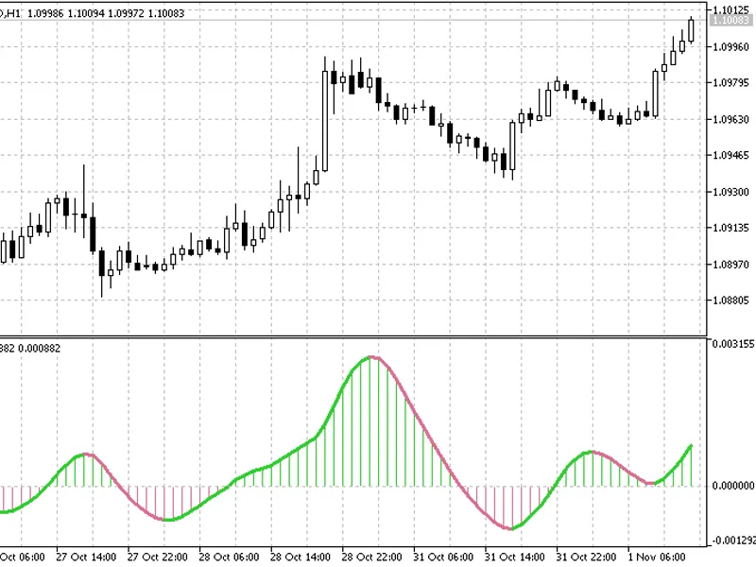Click the 1 Nov 06:00 time label
This screenshot has height=567, width=756.
[656, 557]
